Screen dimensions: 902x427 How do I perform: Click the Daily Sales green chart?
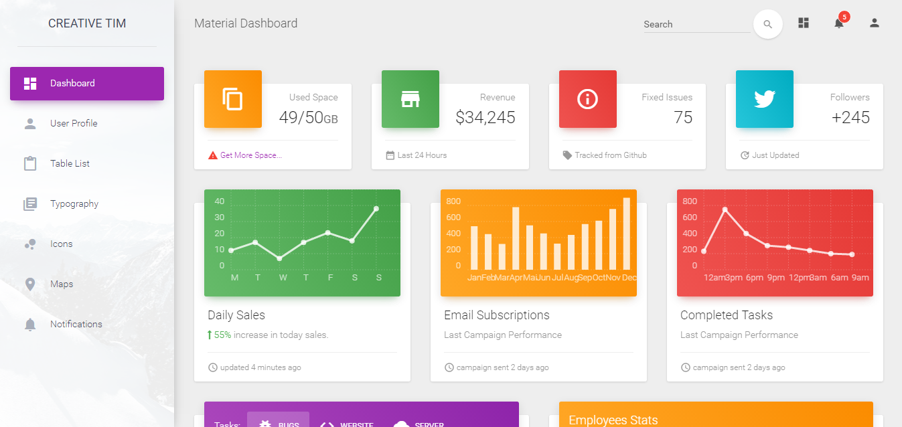[x=302, y=243]
